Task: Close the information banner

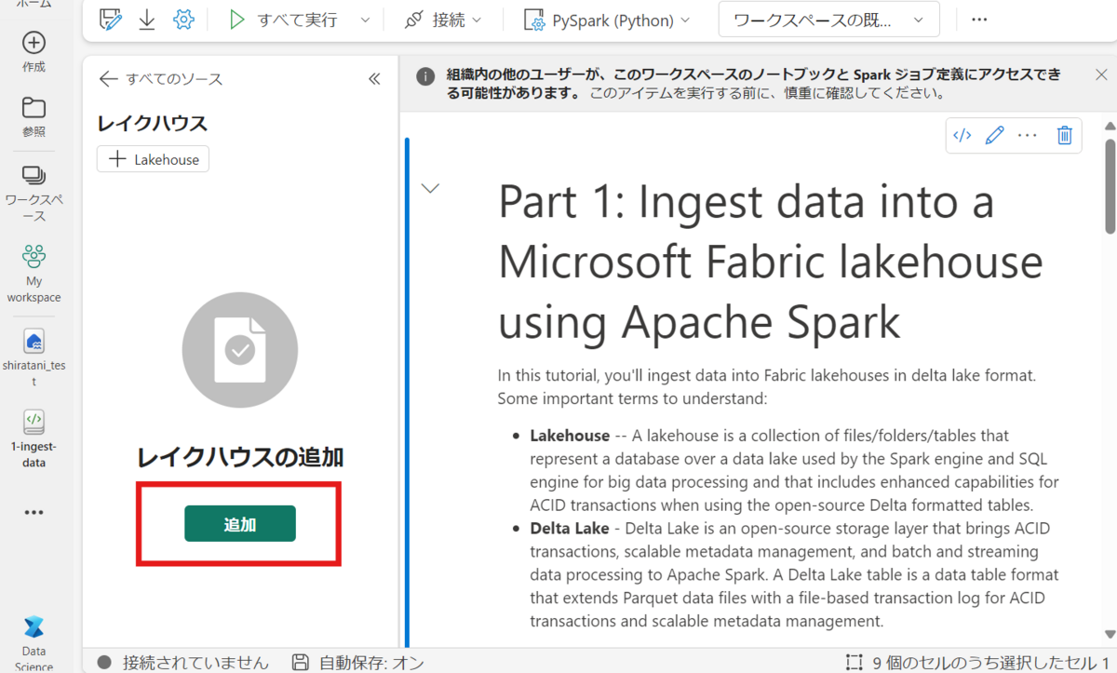Action: [x=1101, y=74]
